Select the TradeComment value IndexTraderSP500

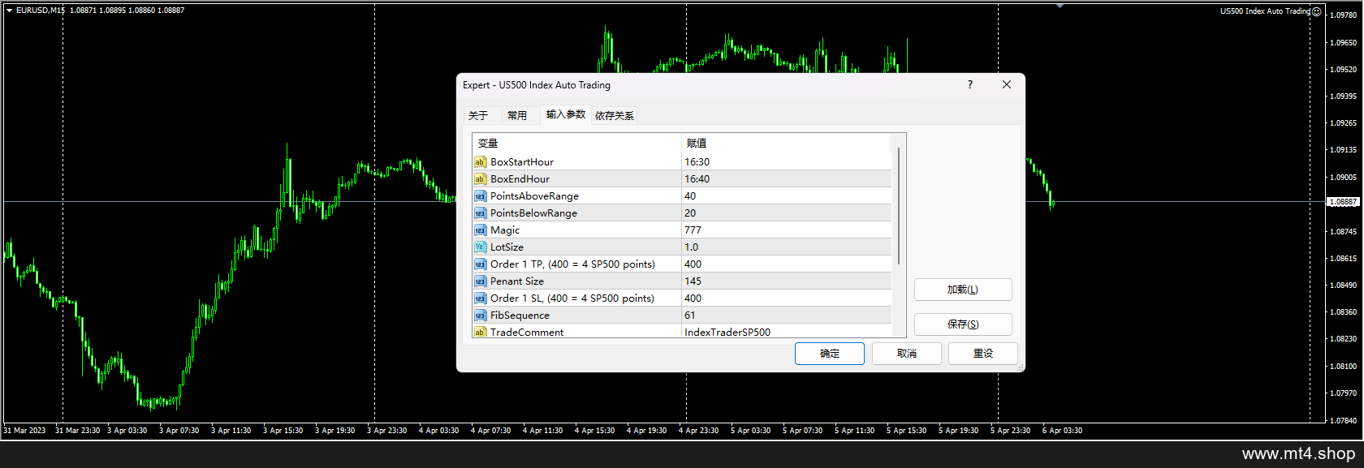786,331
